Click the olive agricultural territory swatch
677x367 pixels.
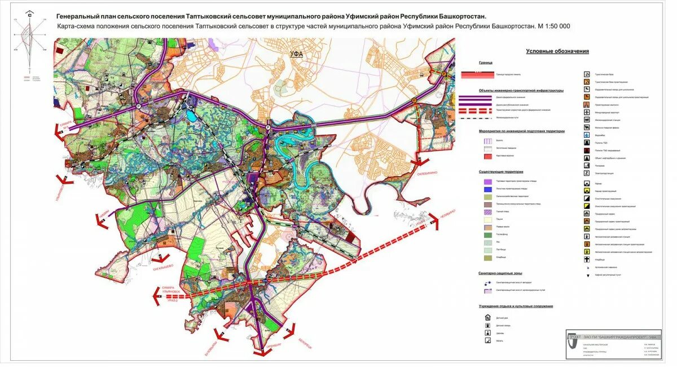[x=488, y=197]
